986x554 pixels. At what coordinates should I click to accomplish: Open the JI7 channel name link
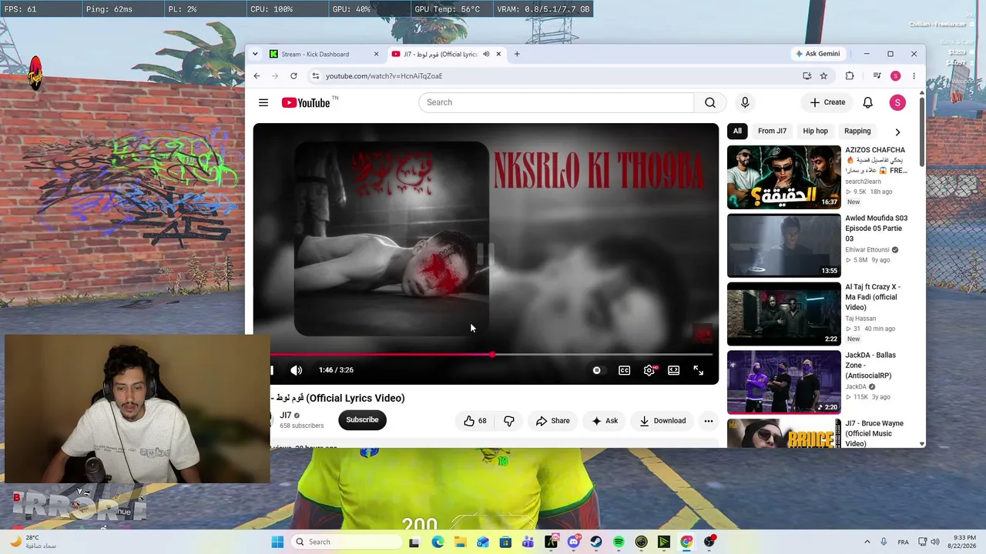(x=286, y=415)
